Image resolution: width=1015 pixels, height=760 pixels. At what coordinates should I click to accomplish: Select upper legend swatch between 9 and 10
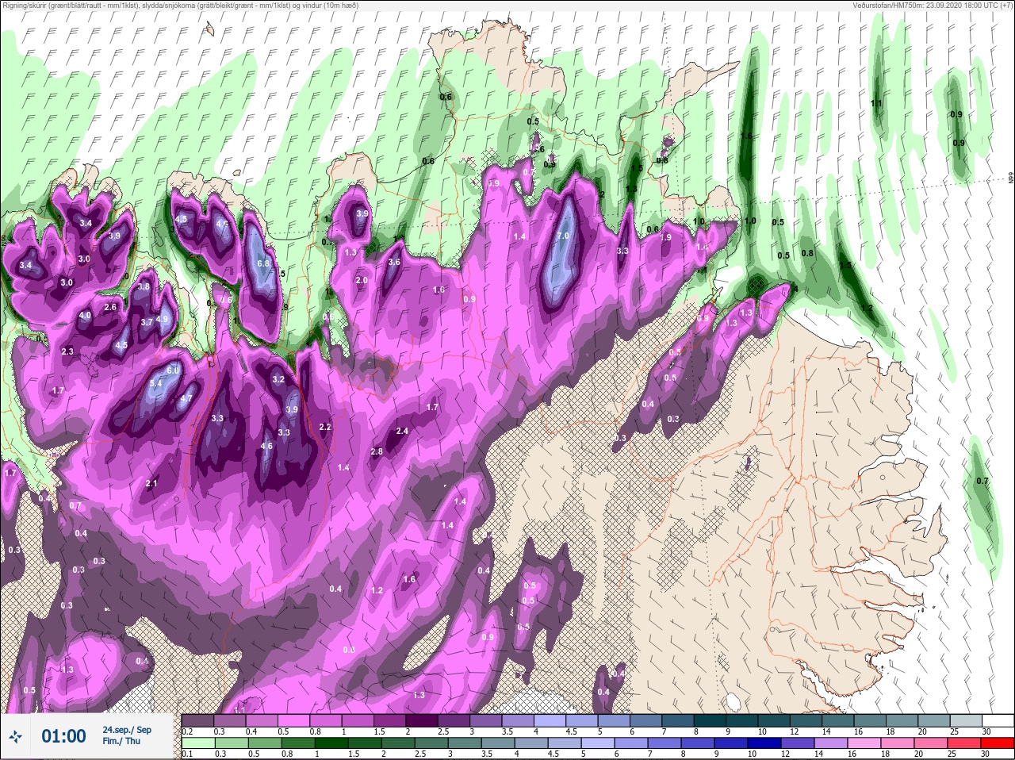coord(742,720)
